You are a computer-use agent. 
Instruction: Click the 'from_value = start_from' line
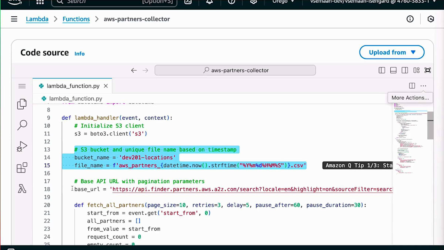click(124, 229)
